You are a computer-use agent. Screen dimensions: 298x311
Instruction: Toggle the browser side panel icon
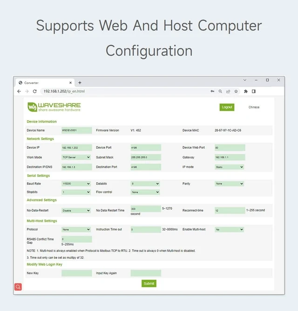coord(254,91)
